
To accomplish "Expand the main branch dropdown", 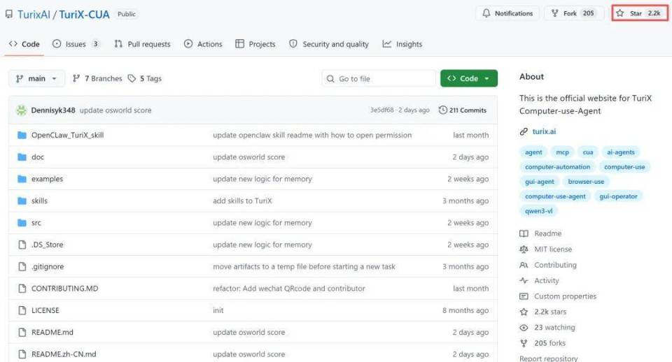I will [36, 78].
